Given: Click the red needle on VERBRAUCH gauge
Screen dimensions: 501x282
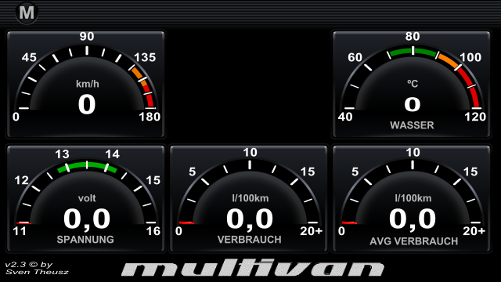Looking at the screenshot, I should [x=186, y=222].
